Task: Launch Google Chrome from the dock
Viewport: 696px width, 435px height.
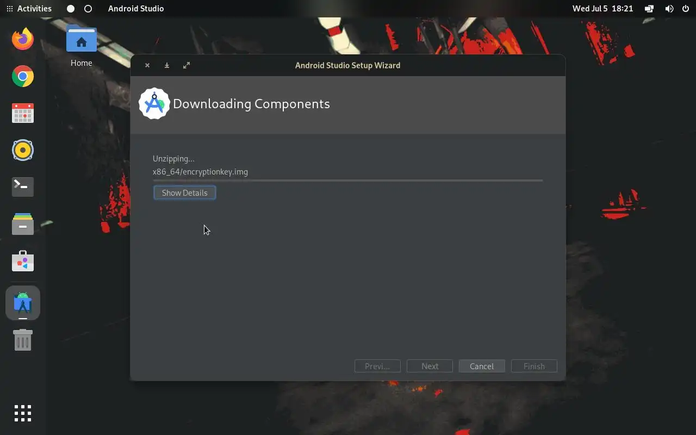Action: [23, 76]
